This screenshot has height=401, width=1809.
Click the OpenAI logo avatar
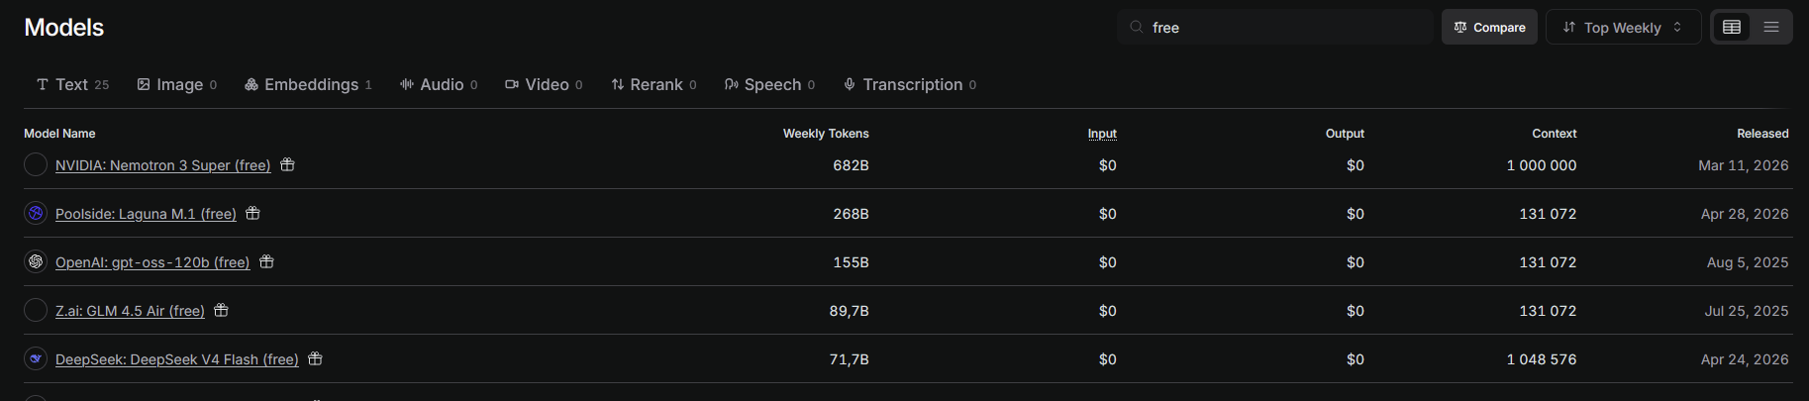tap(36, 261)
